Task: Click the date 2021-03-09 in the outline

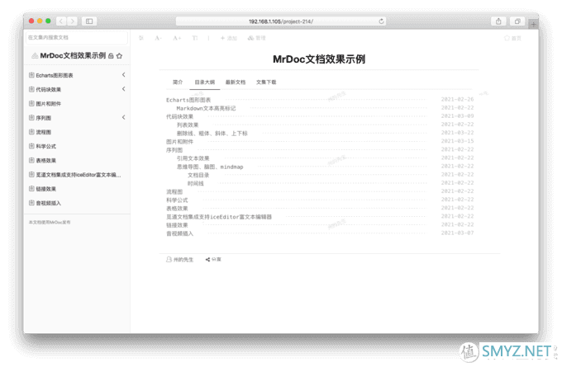Action: coord(457,116)
